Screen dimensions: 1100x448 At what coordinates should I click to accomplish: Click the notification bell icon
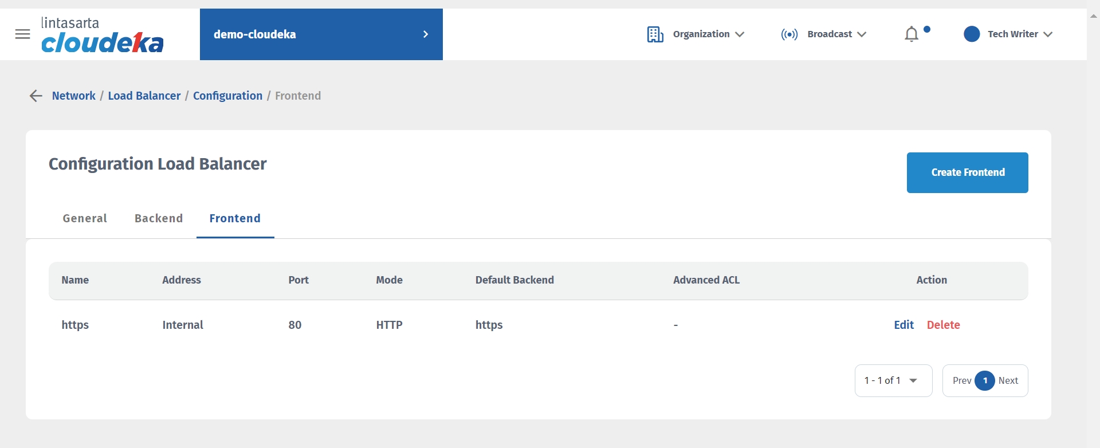point(911,34)
